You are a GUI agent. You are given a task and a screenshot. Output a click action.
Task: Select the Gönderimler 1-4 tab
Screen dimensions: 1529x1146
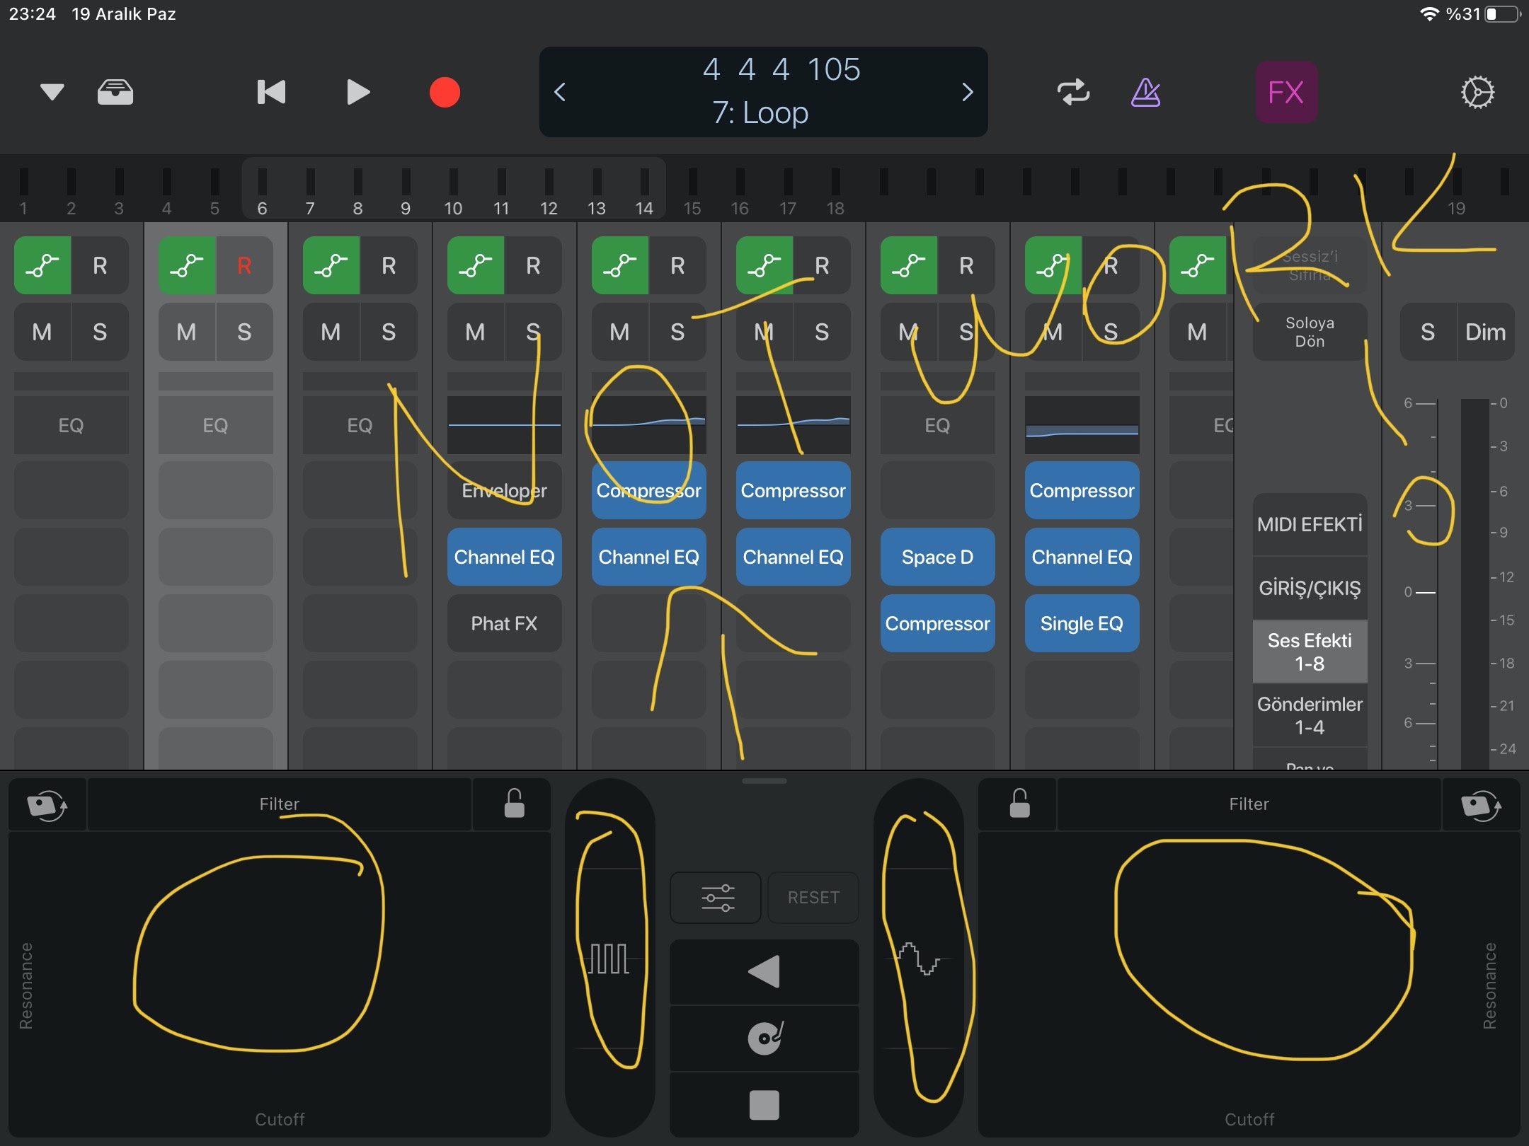[x=1310, y=714]
